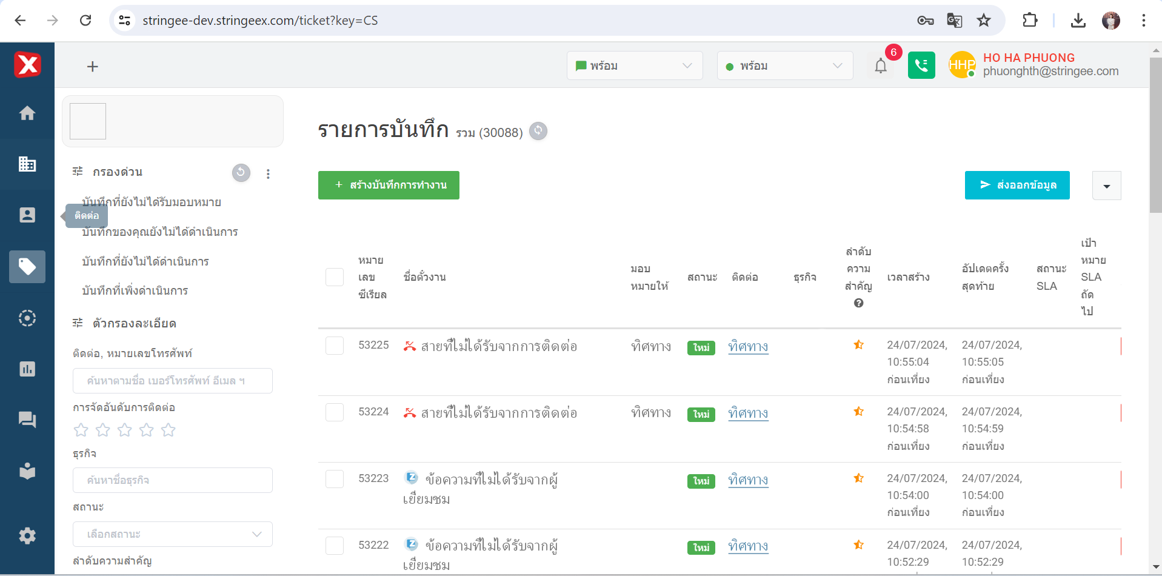The image size is (1162, 576).
Task: Select checkbox for ticket 53225
Action: tap(335, 346)
